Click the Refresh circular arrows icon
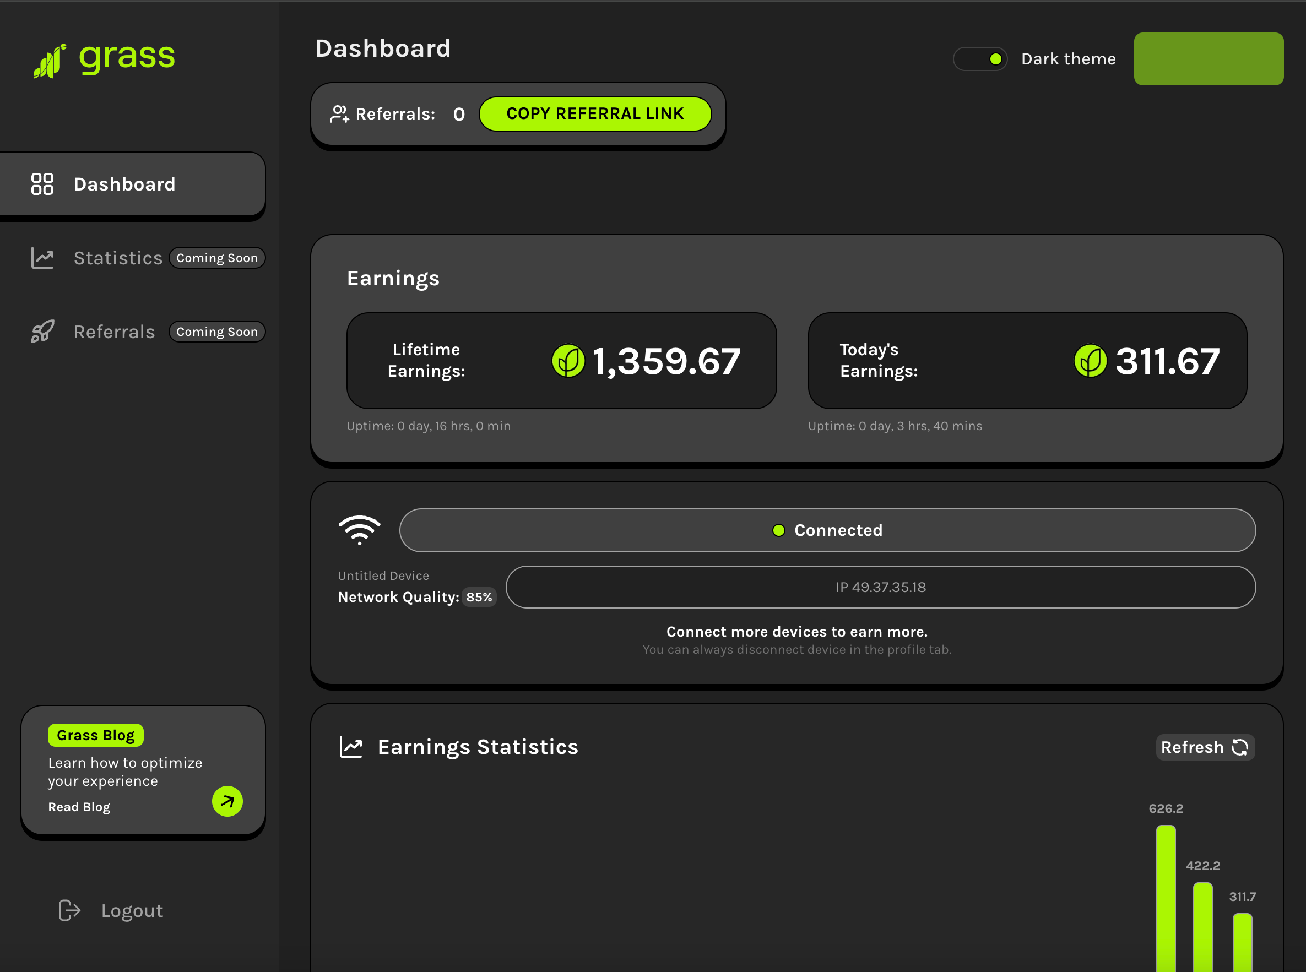Screen dimensions: 1306x972 tap(1240, 747)
